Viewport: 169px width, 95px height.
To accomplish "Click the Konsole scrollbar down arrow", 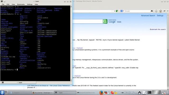I will [71, 80].
